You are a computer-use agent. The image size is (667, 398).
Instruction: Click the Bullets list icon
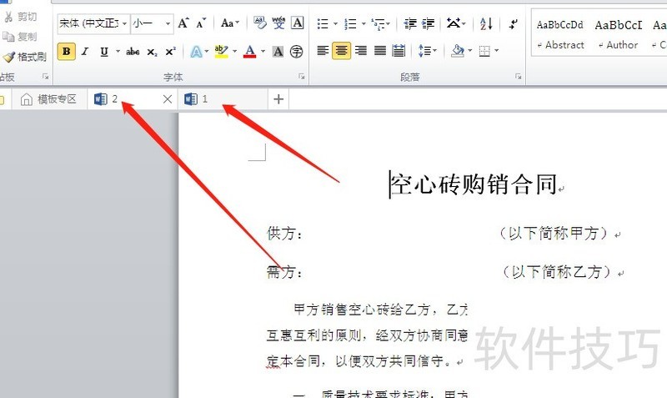click(x=323, y=24)
